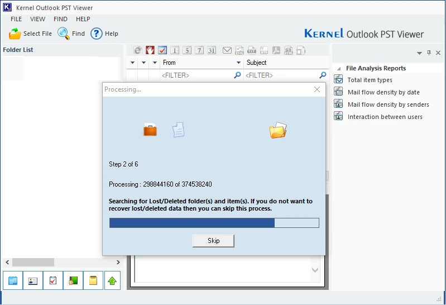Image resolution: width=446 pixels, height=305 pixels.
Task: Switch to 31-day calendar view icon
Action: coord(212,50)
